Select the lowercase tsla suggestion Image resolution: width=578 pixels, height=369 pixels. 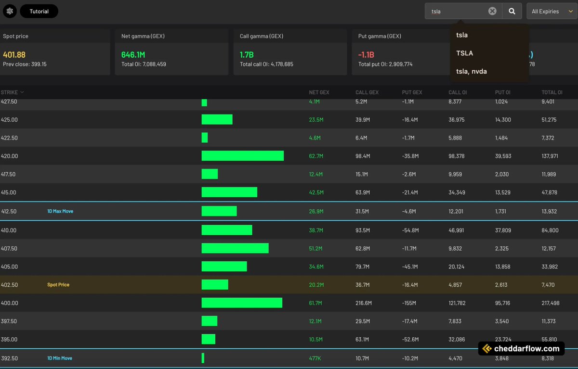point(462,35)
